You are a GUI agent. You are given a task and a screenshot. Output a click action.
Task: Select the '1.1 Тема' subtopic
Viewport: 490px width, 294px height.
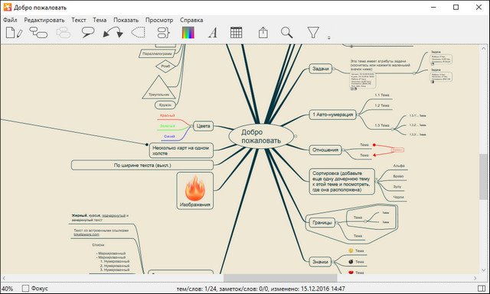[382, 95]
